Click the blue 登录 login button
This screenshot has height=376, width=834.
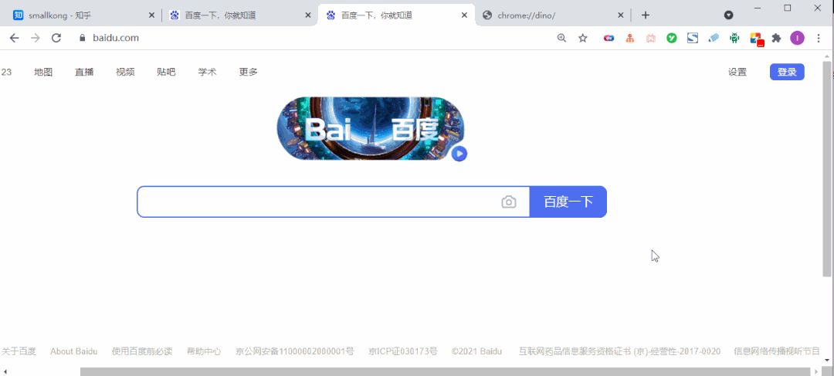tap(787, 72)
